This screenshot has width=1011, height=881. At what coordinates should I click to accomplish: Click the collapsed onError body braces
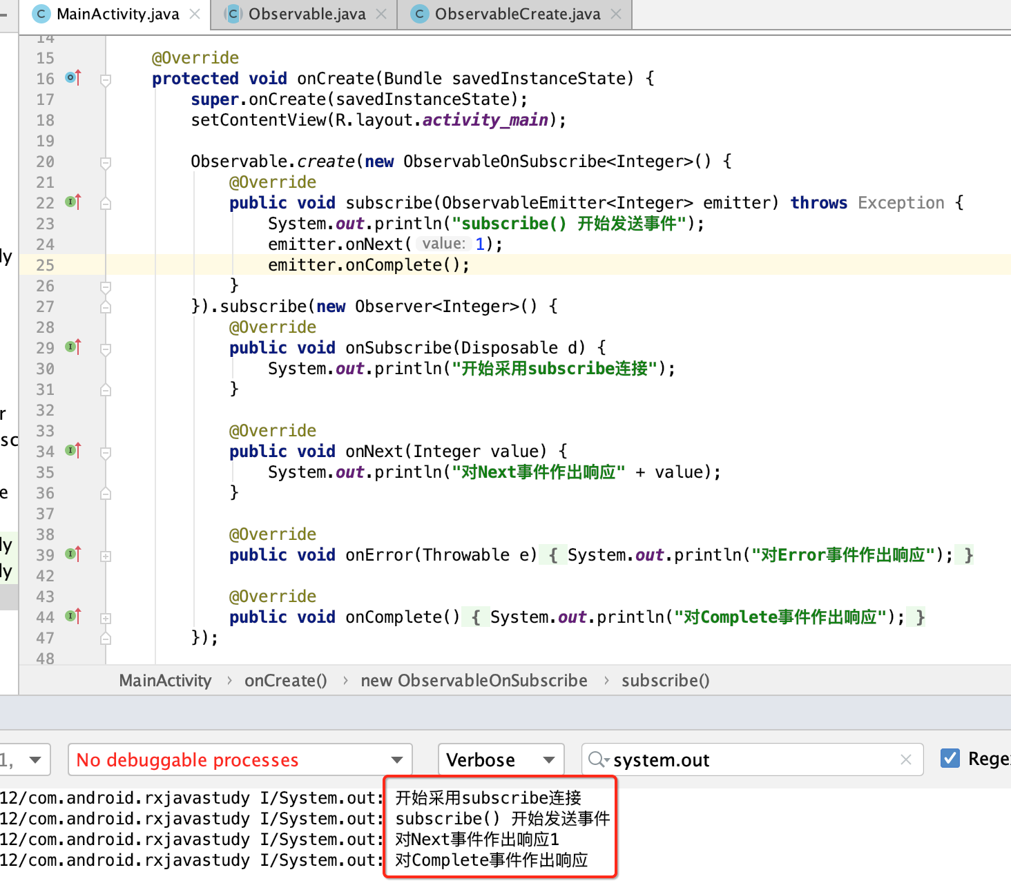[x=756, y=554]
